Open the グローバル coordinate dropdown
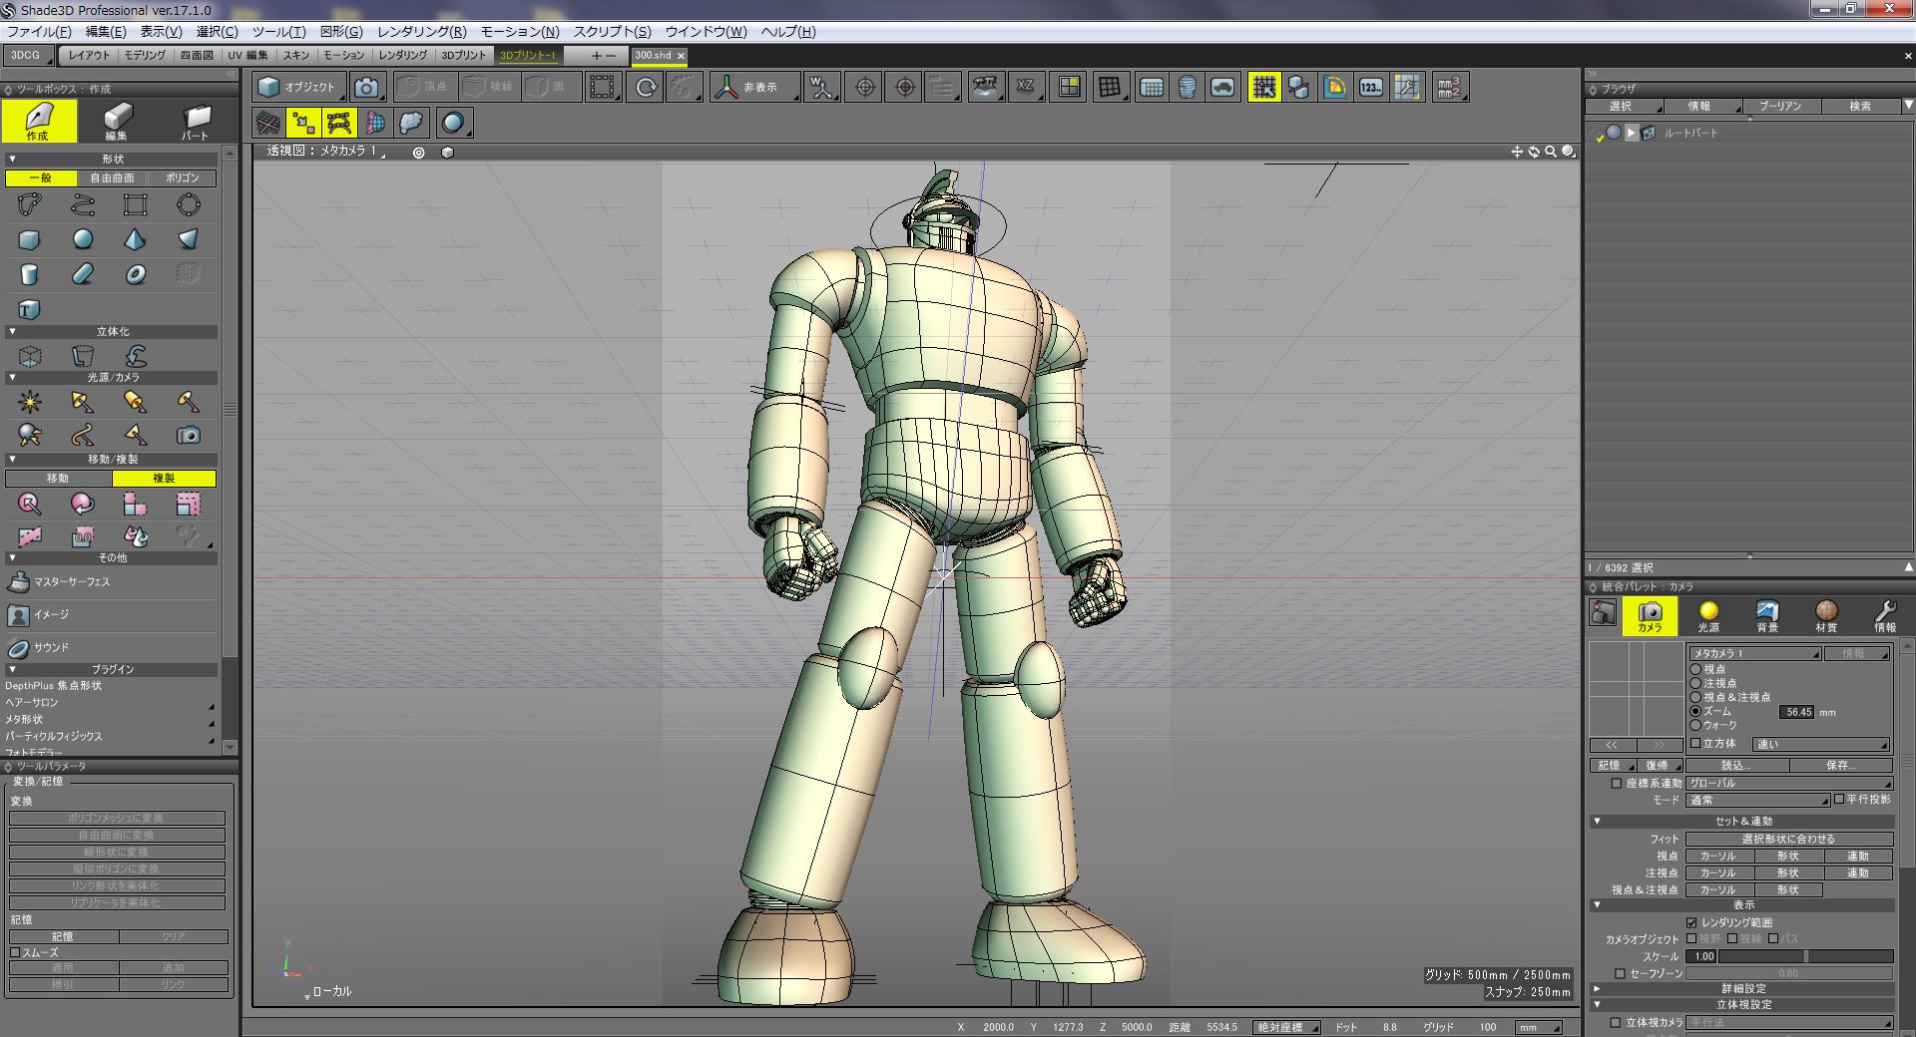This screenshot has width=1916, height=1037. tap(1789, 783)
